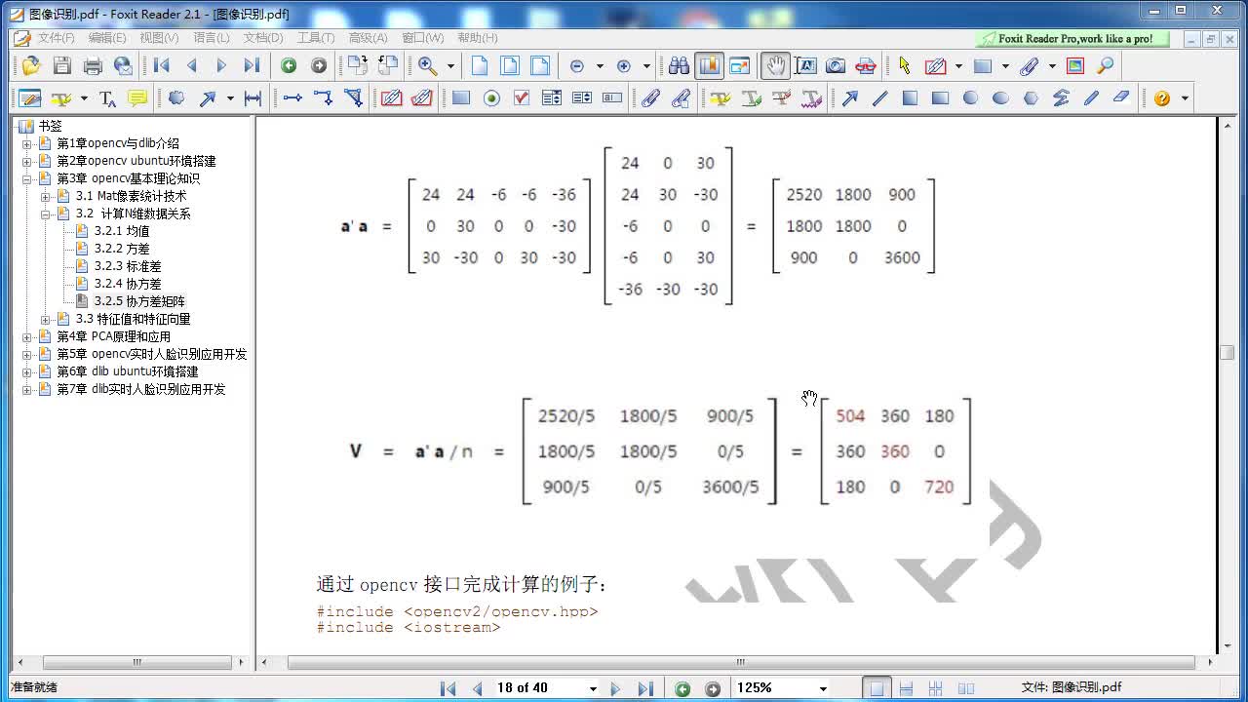The width and height of the screenshot is (1248, 702).
Task: Click the Loupe magnifier tool icon
Action: tap(1105, 65)
